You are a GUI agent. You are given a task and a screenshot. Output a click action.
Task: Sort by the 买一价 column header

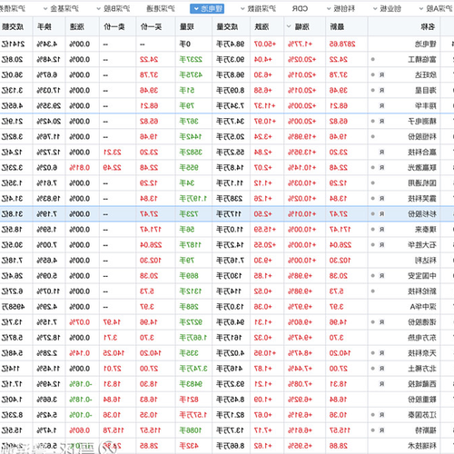[151, 27]
